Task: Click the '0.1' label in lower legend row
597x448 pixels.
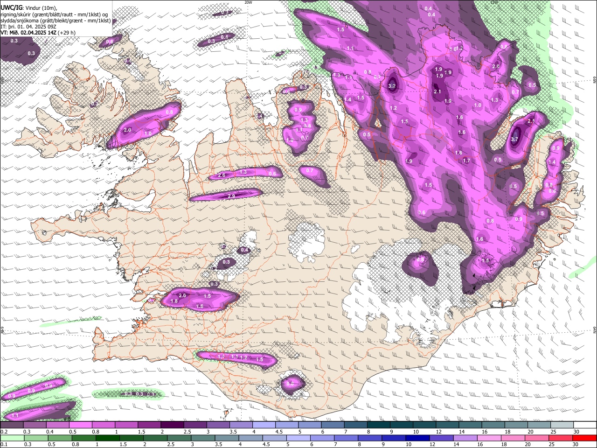Action: [x=4, y=445]
